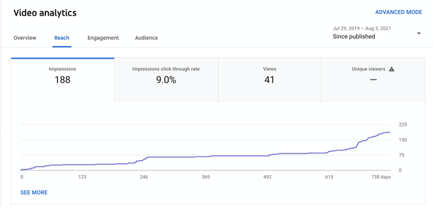Select the Unique viewers metric card
Screen dimensions: 433x207
coord(373,80)
